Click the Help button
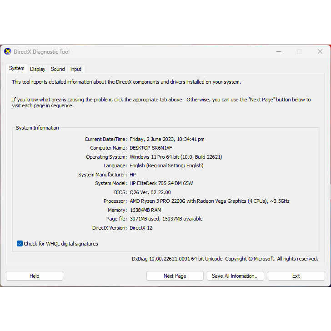The height and width of the screenshot is (331, 331). [35, 276]
